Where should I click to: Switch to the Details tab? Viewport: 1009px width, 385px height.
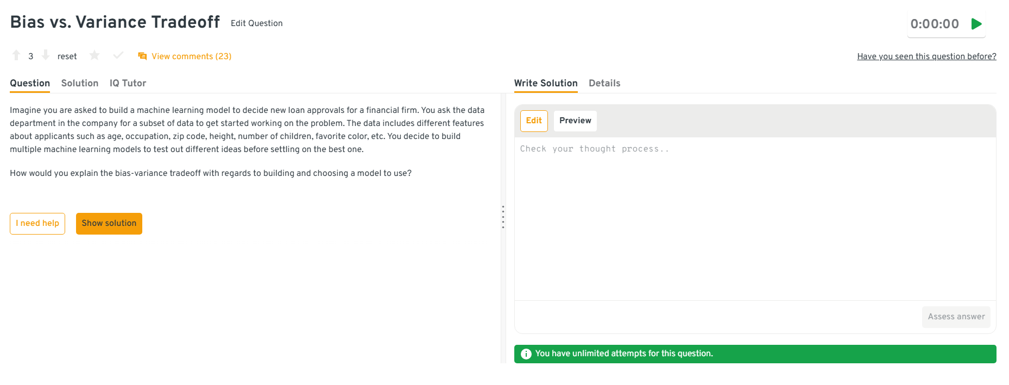coord(604,83)
